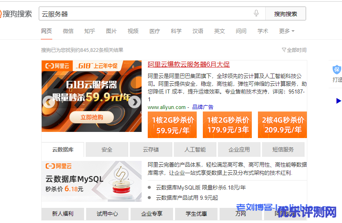This screenshot has width=342, height=223.
Task: Click the blue play triangle icon
Action: [x=338, y=100]
